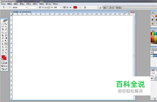Open the layer blend mode dropdown
157x102 pixels.
click(x=154, y=73)
